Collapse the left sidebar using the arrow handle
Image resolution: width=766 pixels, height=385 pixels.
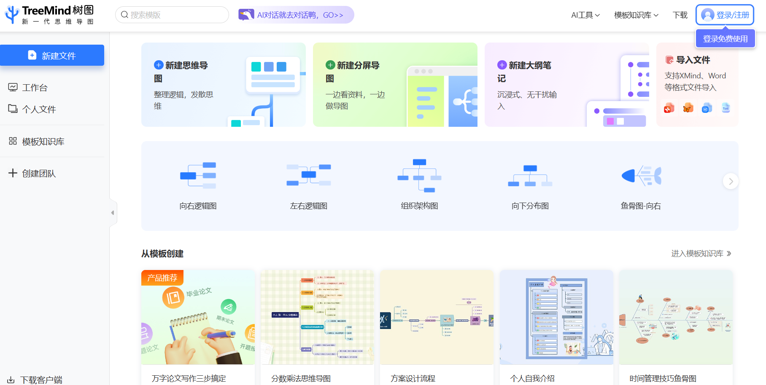point(113,212)
